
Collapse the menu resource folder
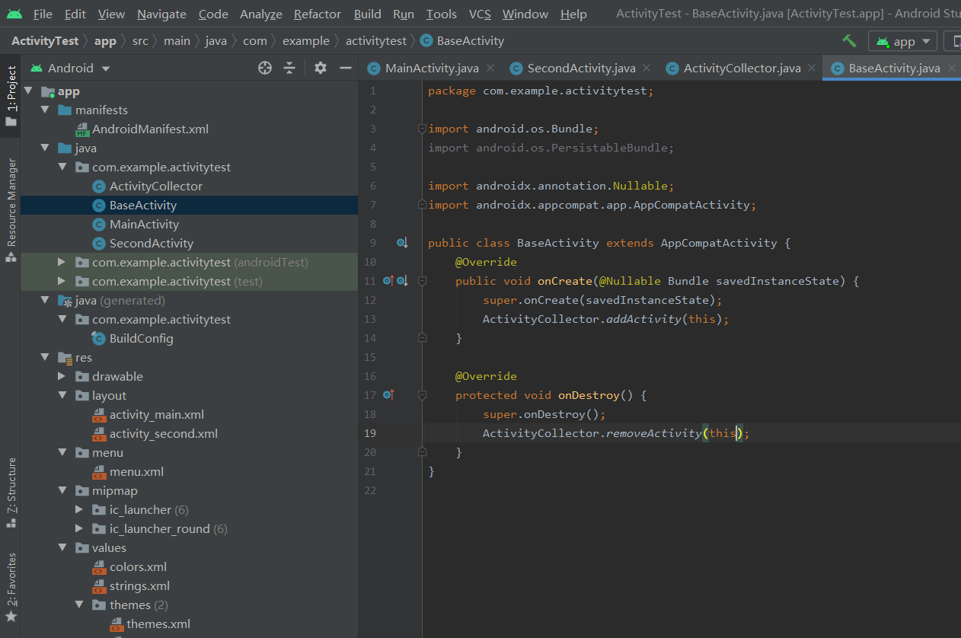[62, 453]
